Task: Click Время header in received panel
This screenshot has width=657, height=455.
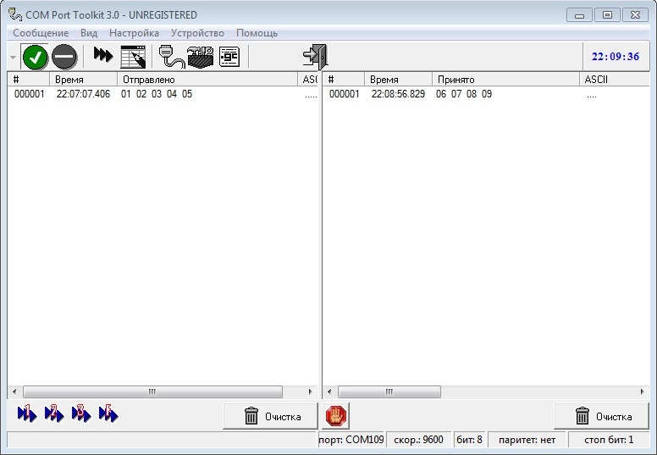Action: coord(399,80)
